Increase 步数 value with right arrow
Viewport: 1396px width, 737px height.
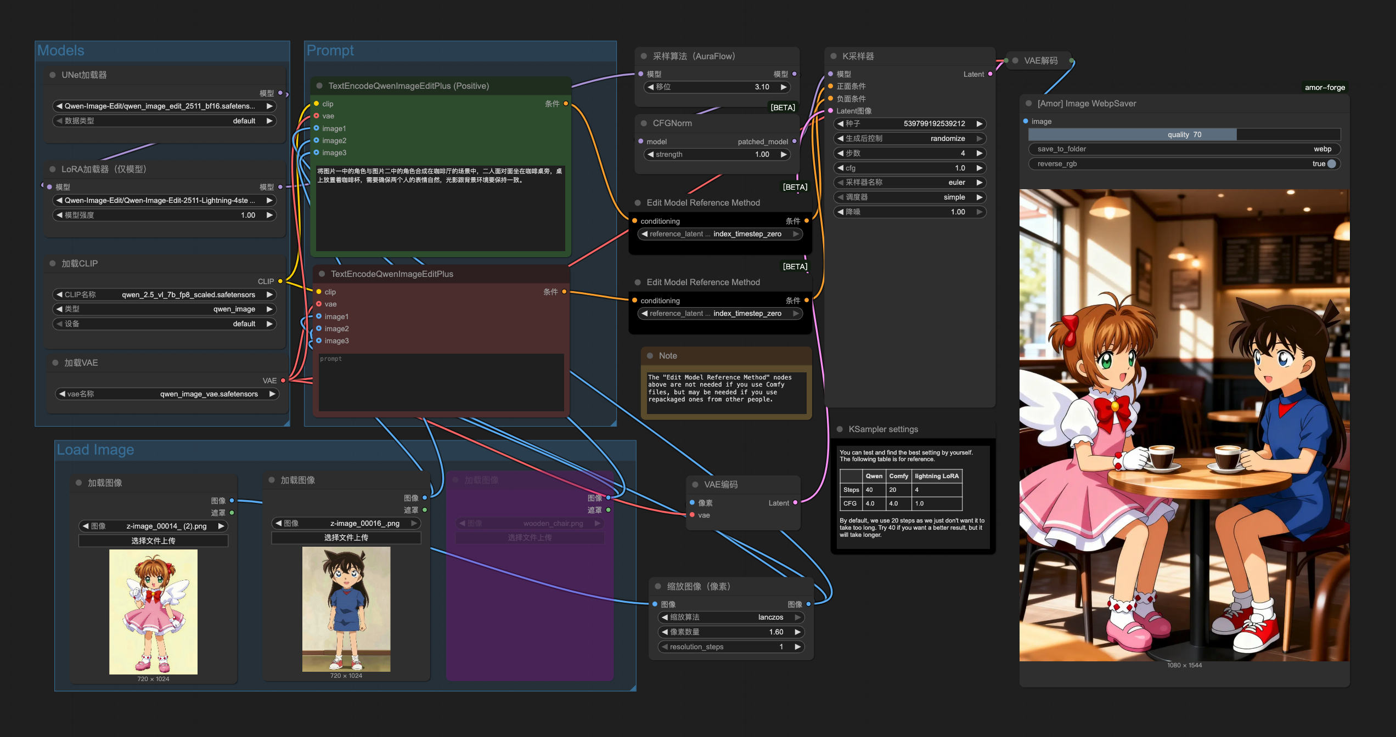(979, 154)
